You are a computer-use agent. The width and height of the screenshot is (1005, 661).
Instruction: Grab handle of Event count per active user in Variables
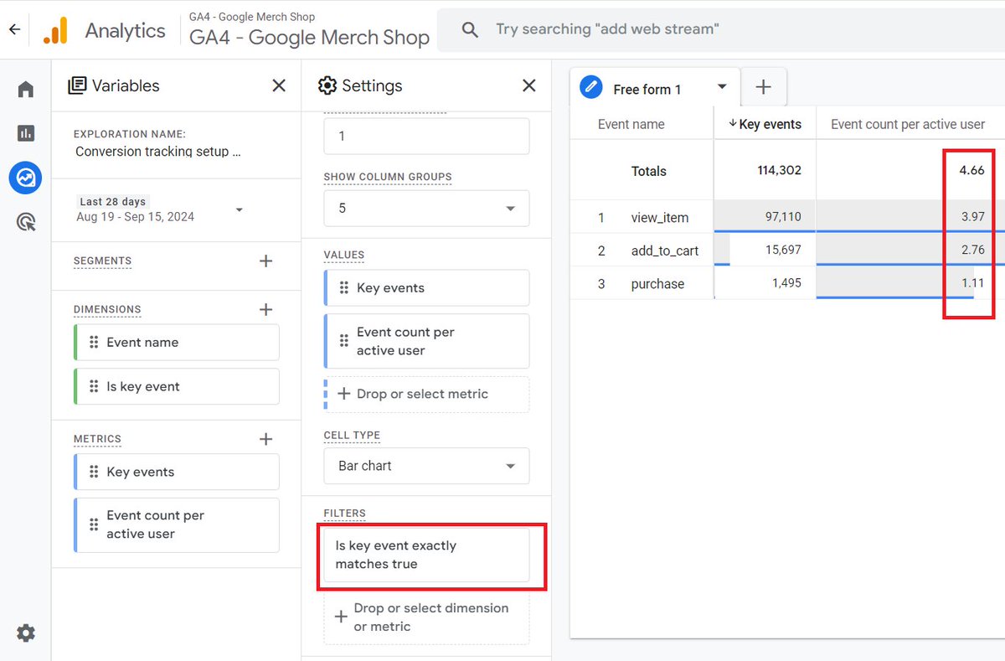pyautogui.click(x=94, y=524)
